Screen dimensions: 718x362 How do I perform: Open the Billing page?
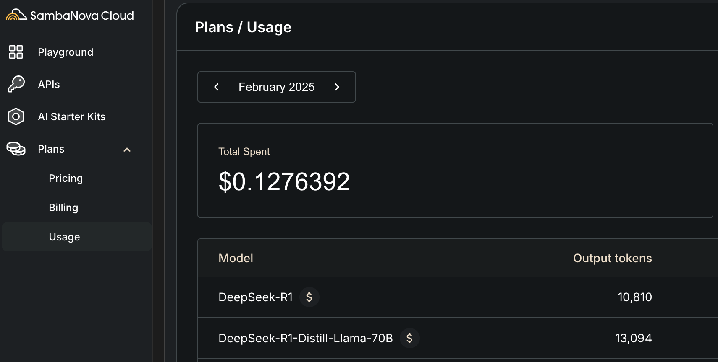[63, 208]
